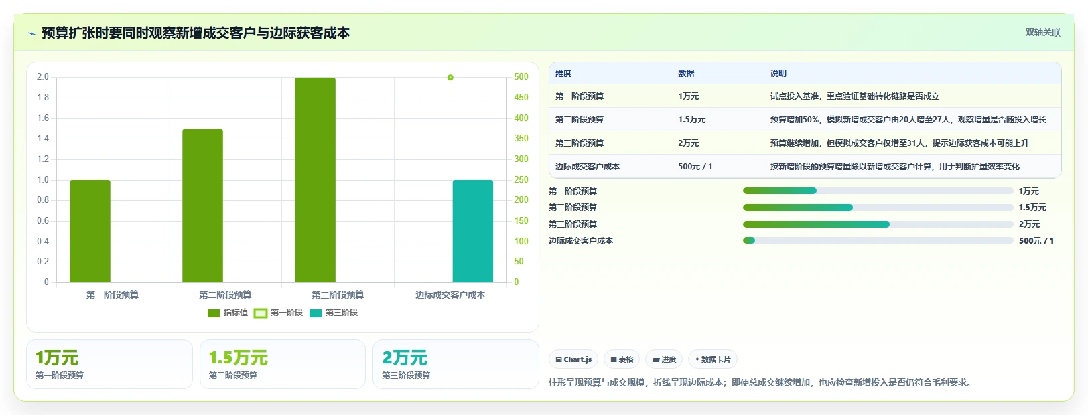This screenshot has width=1088, height=415.
Task: Click the table cell showing 1.5万元
Action: [692, 120]
